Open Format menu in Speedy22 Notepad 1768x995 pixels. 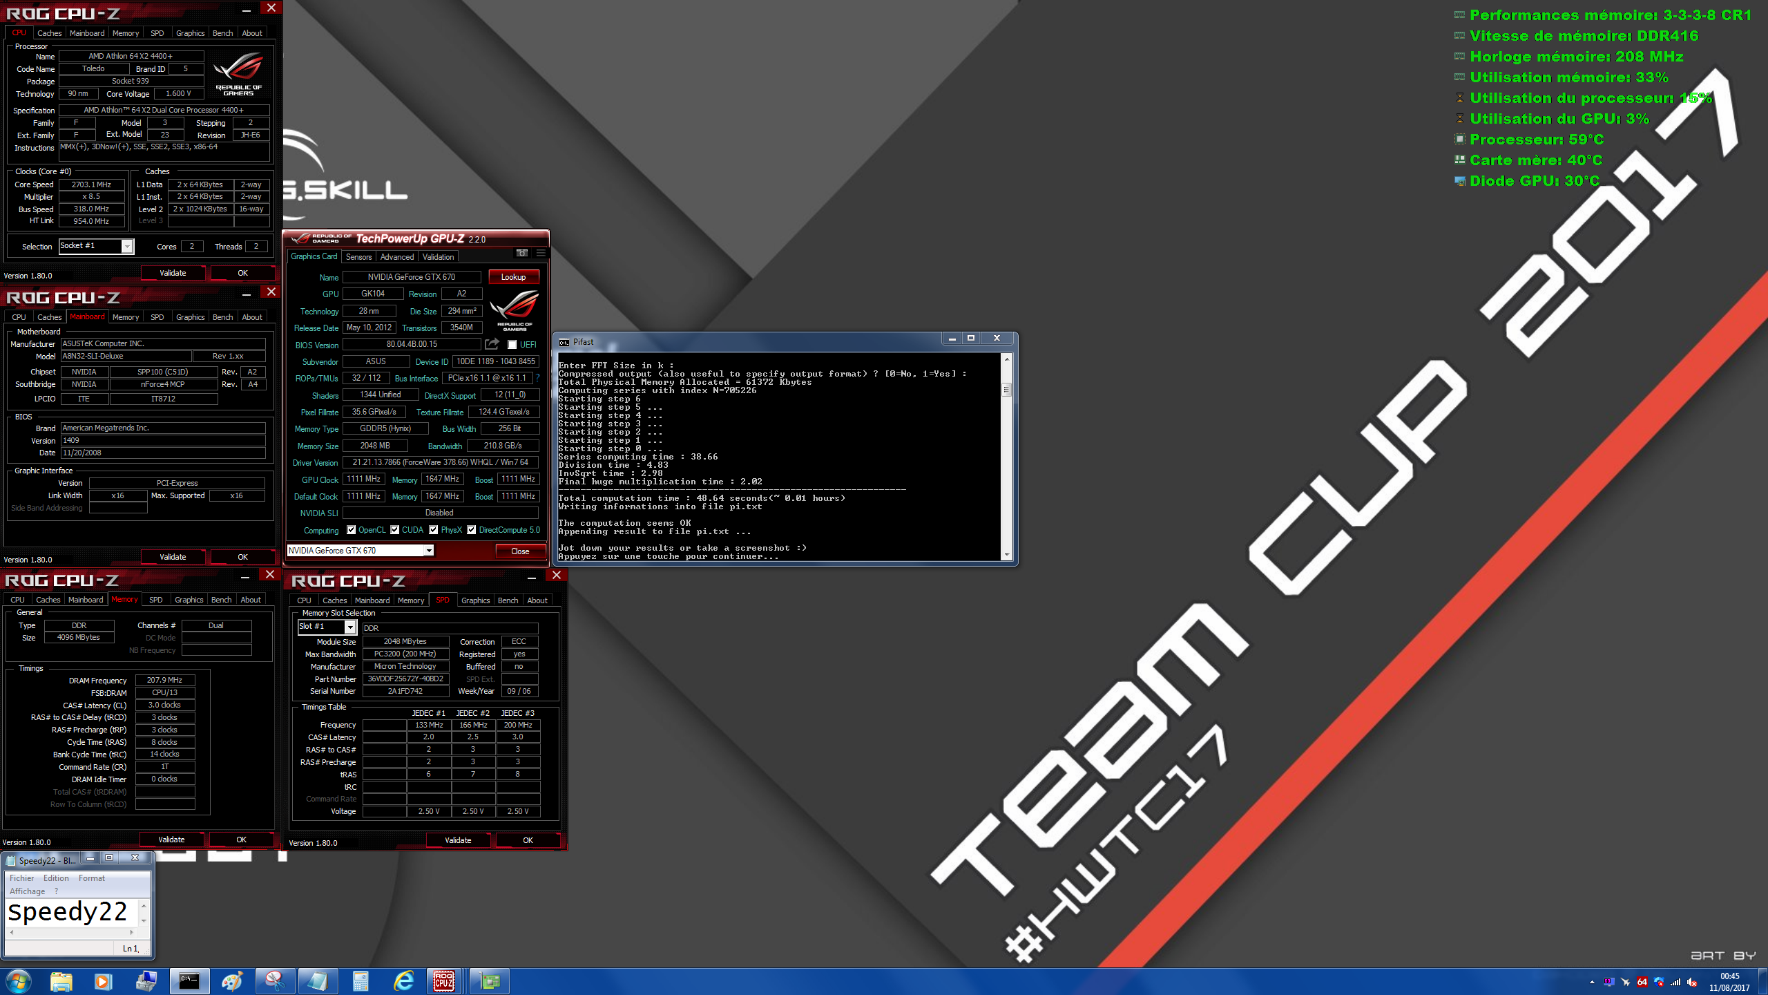(92, 878)
